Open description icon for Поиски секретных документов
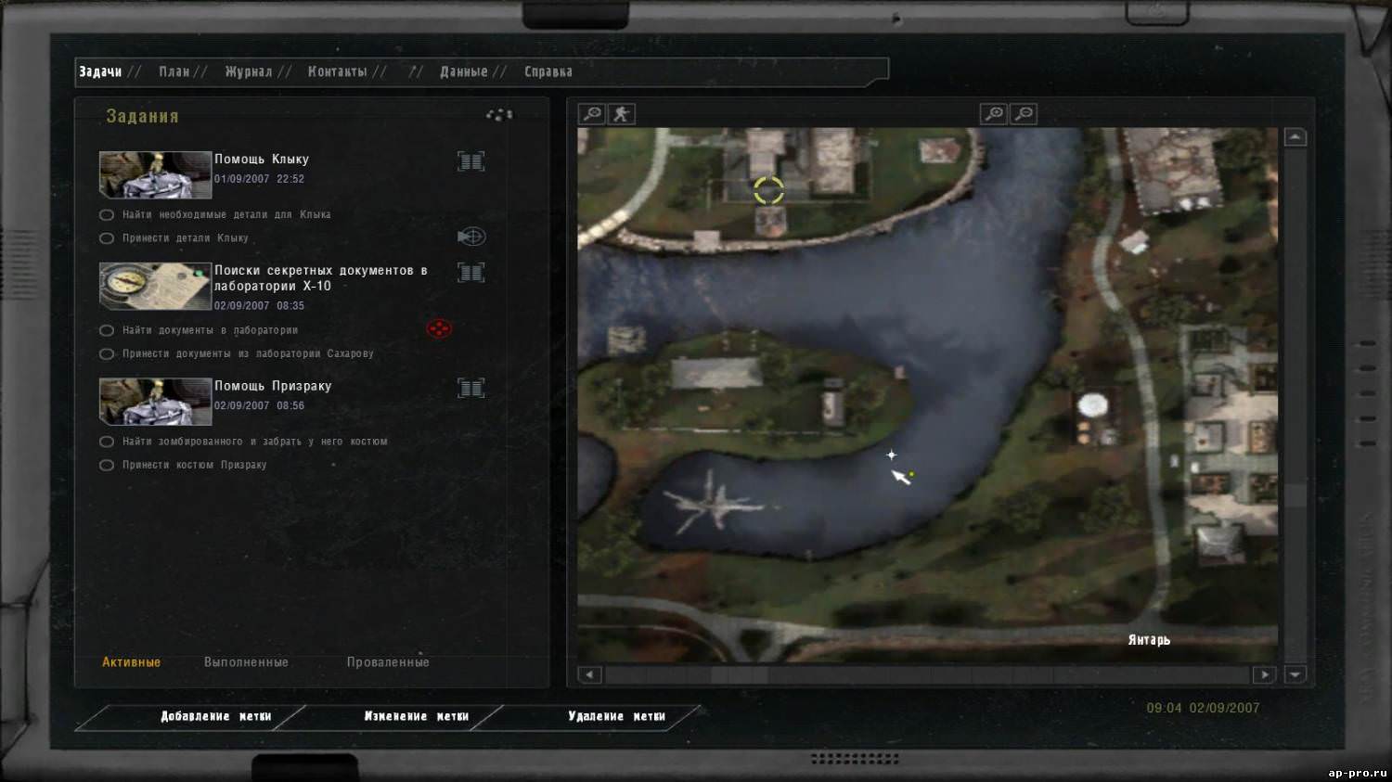 point(471,273)
